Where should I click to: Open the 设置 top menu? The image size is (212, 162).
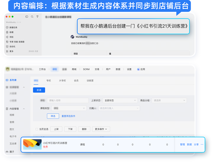pos(129,69)
